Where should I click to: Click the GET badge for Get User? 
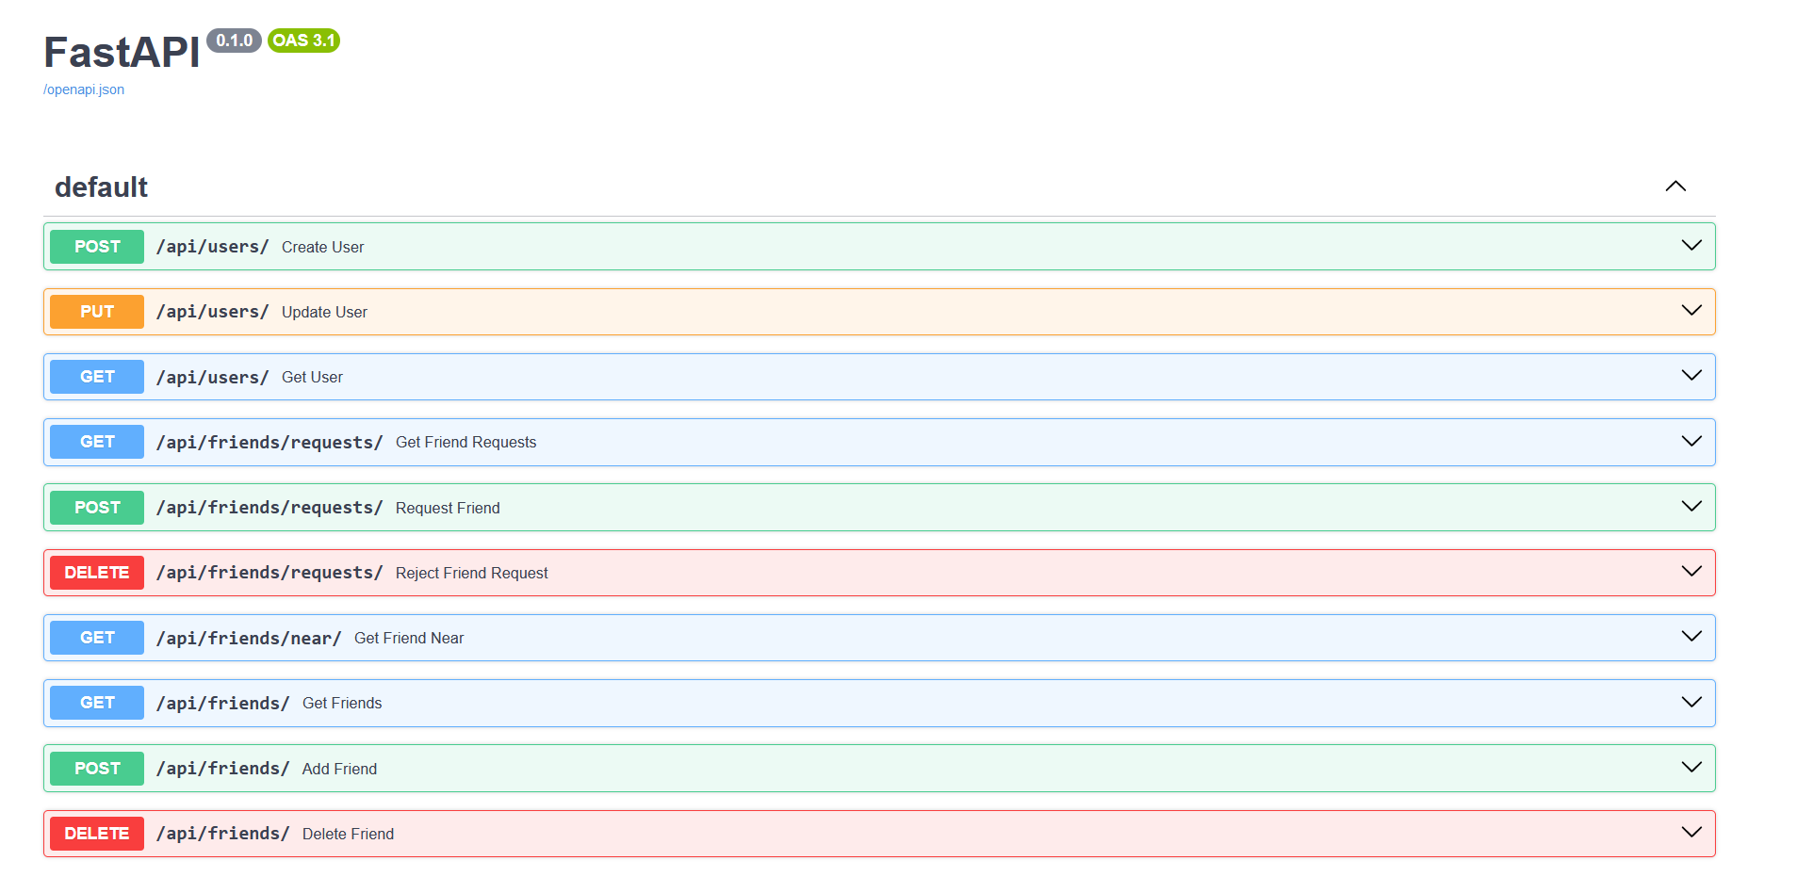tap(97, 377)
